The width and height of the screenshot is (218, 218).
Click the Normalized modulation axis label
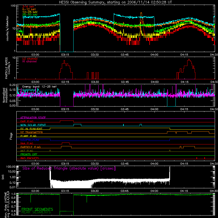tap(5, 95)
